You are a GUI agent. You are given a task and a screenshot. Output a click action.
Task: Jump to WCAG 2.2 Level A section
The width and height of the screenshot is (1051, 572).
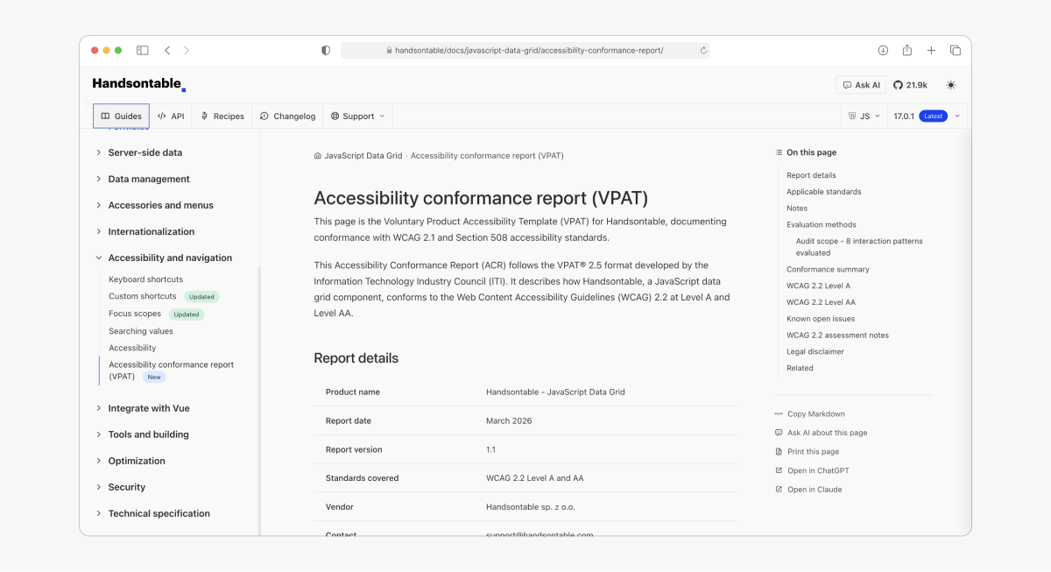click(x=818, y=286)
